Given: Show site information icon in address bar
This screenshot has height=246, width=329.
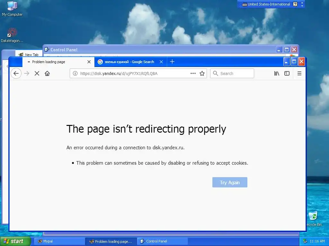Looking at the screenshot, I should coord(75,73).
